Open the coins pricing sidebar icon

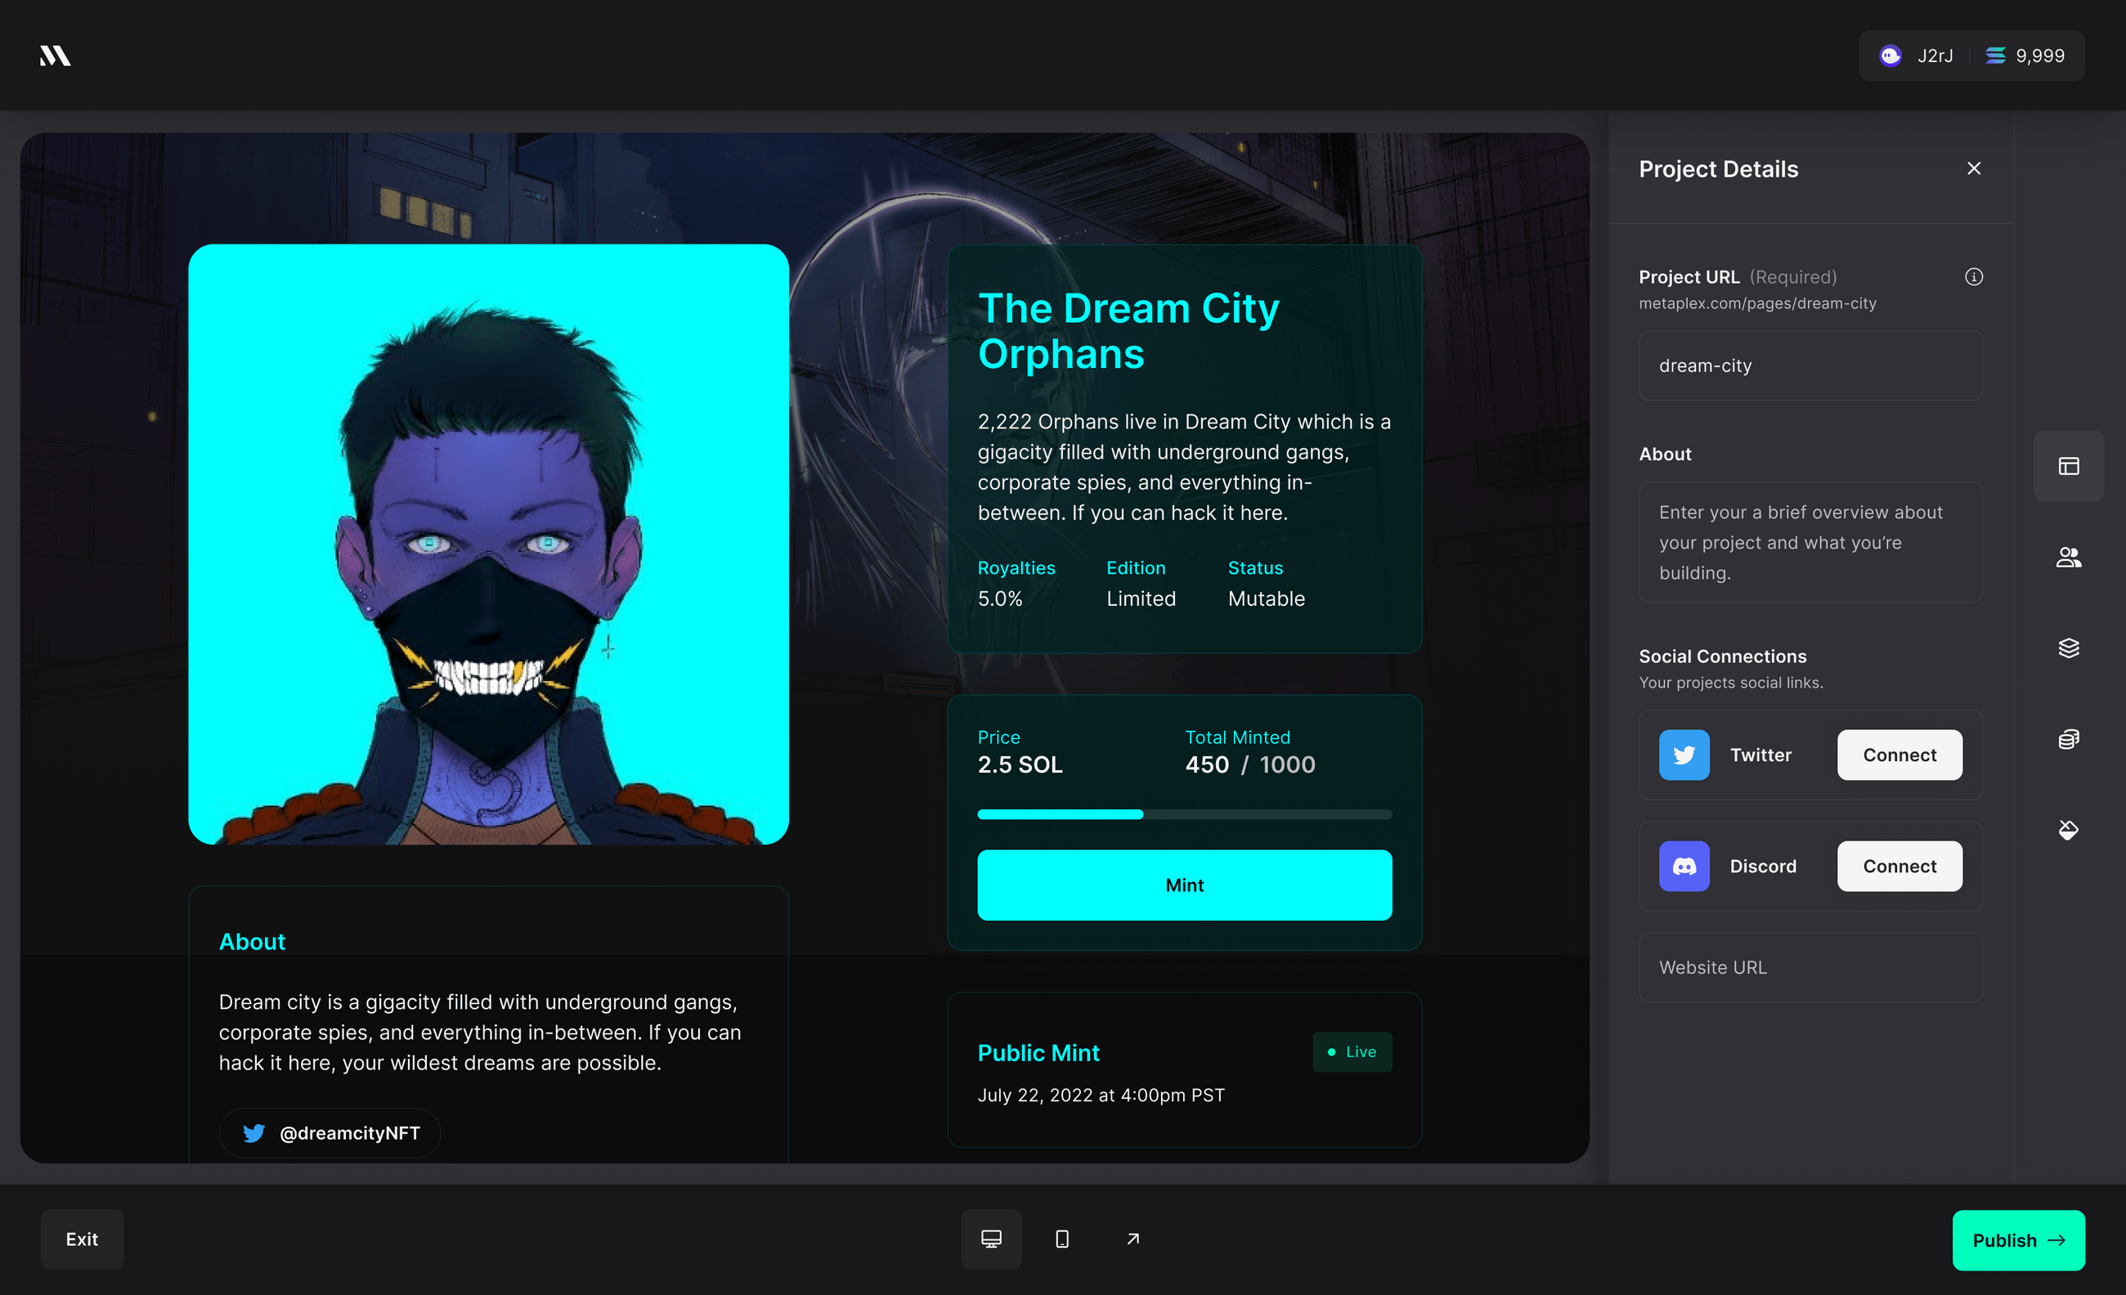click(x=2068, y=739)
